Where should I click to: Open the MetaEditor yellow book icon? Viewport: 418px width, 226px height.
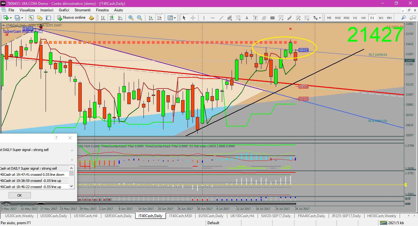91,18
